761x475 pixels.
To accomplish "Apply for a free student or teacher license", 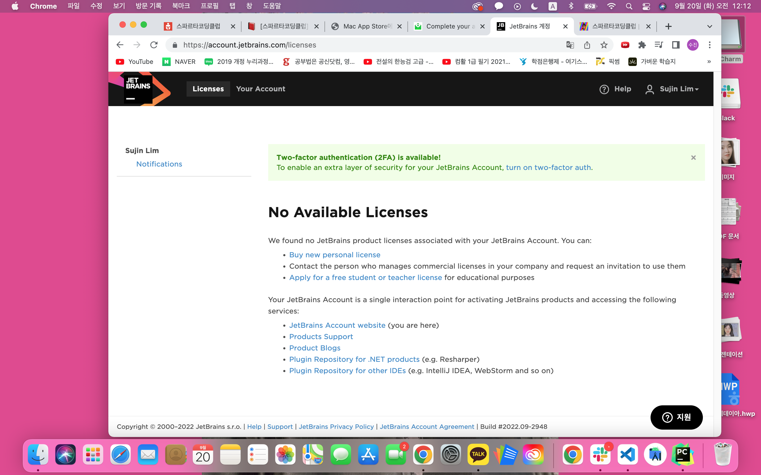I will click(x=365, y=277).
